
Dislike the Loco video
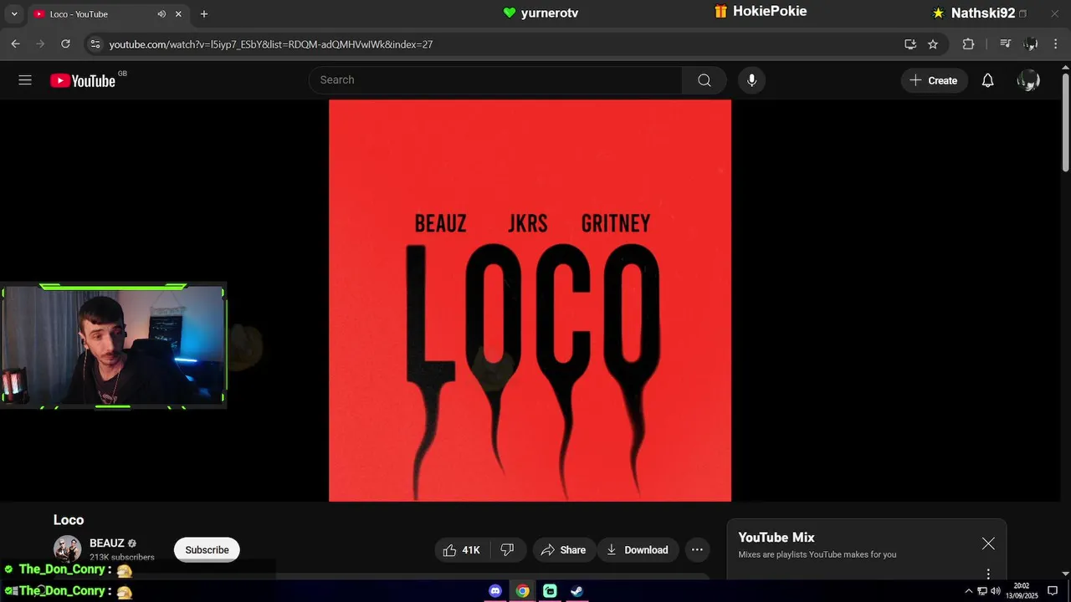[507, 549]
